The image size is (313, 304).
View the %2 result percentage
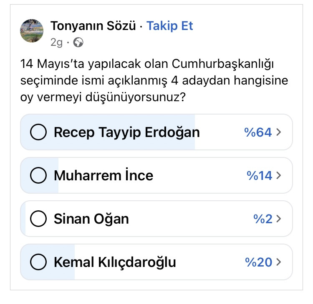pos(263,219)
